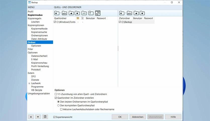Maximize the Backup window
The image size is (210, 121).
click(x=172, y=2)
